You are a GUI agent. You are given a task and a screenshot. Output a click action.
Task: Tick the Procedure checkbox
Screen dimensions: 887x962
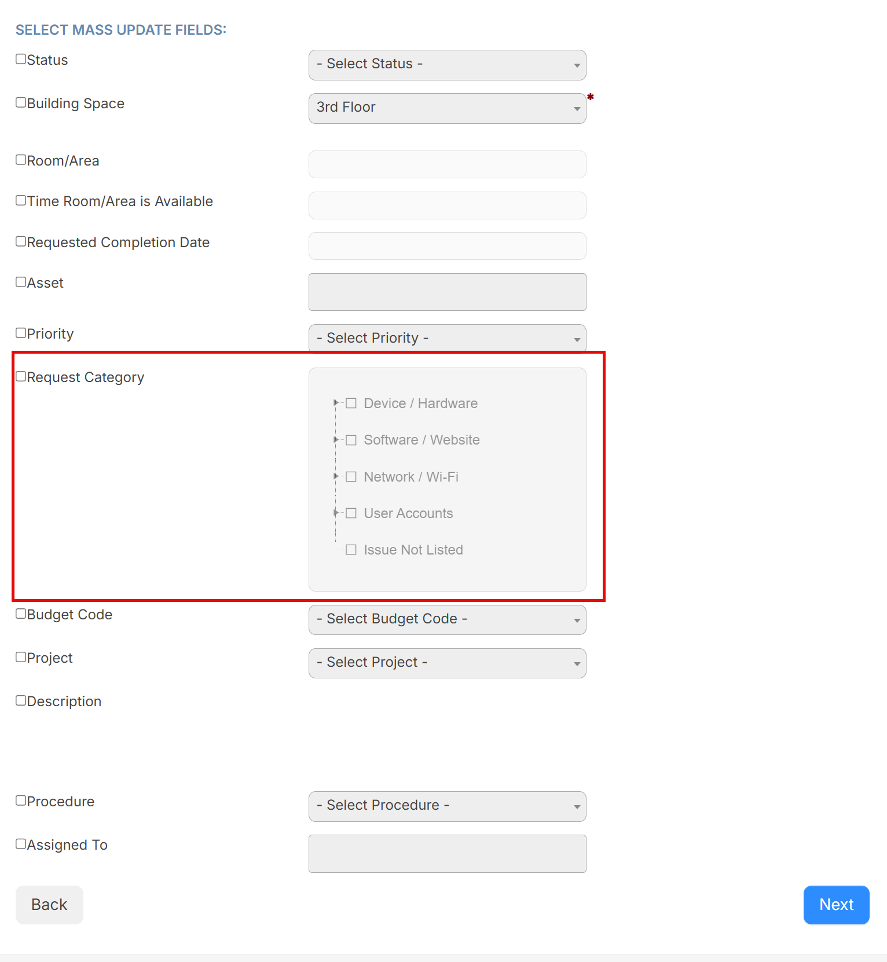[21, 801]
